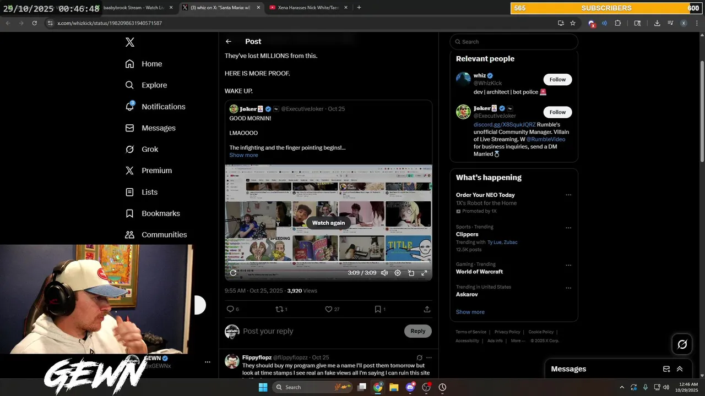Open more options for Order Your NEO Today
705x396 pixels.
[x=568, y=195]
